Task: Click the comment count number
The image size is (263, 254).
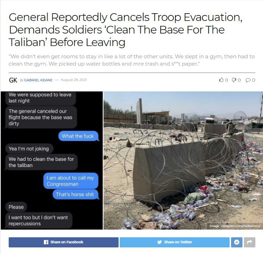Action: [254, 80]
